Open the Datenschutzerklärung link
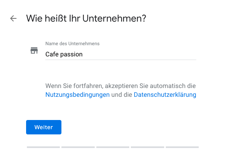This screenshot has height=164, width=228. pos(165,95)
